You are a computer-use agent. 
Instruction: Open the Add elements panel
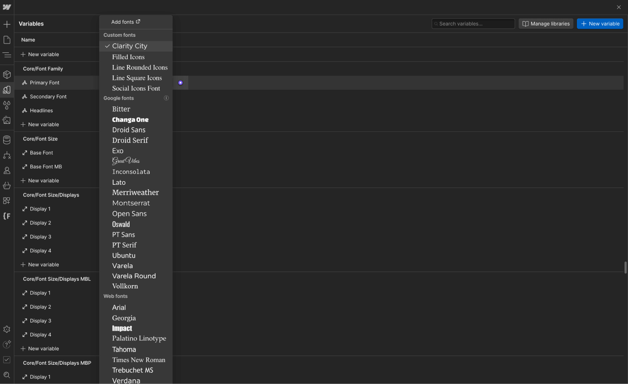(7, 24)
